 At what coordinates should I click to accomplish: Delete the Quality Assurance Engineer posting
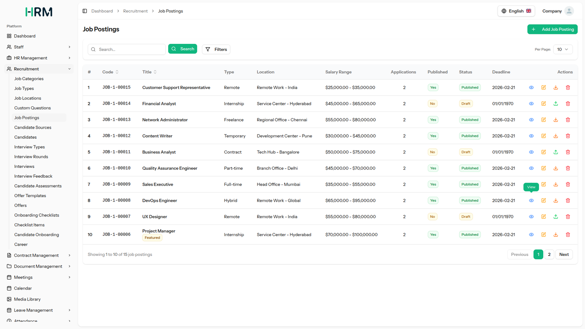click(568, 168)
